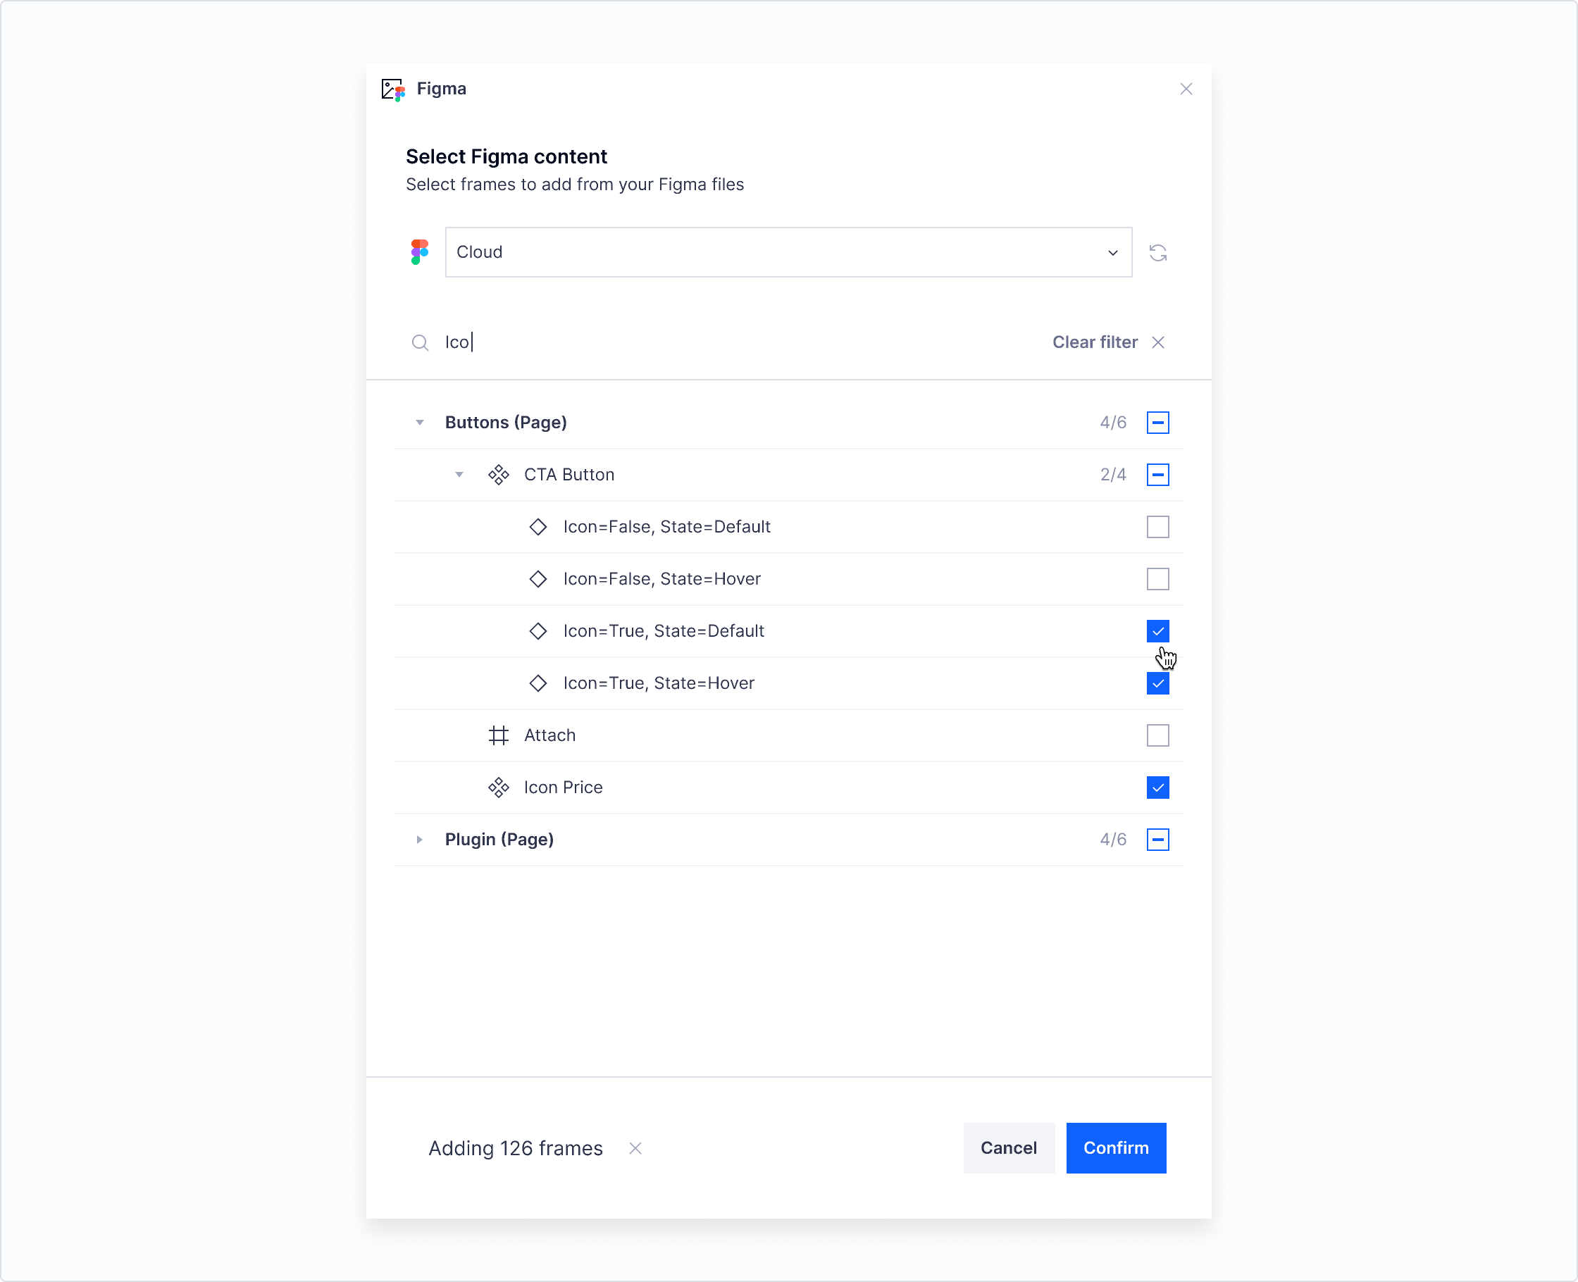Click the refresh/sync icon next to Cloud dropdown
This screenshot has width=1578, height=1282.
[x=1158, y=252]
